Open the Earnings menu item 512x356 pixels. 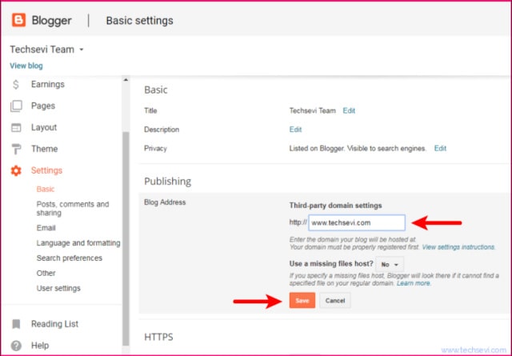pos(48,84)
